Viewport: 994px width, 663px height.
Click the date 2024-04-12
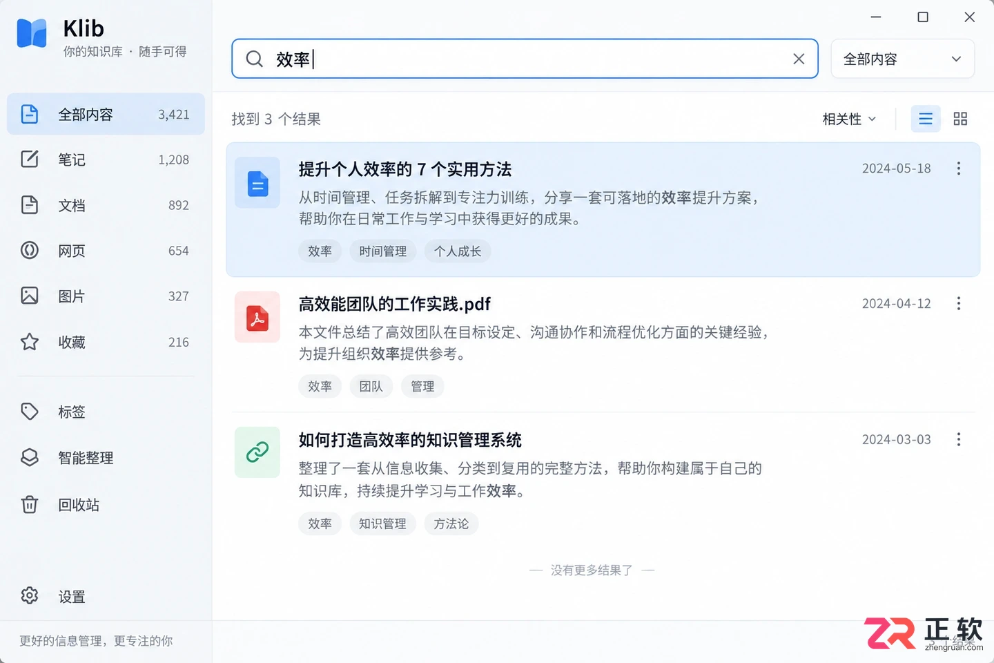point(896,303)
